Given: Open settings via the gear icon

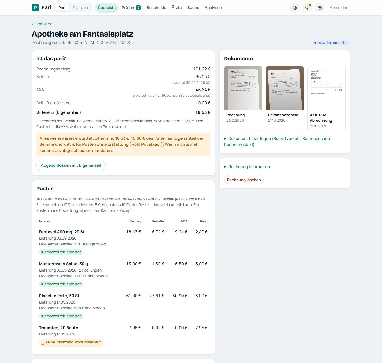Looking at the screenshot, I should click(320, 8).
